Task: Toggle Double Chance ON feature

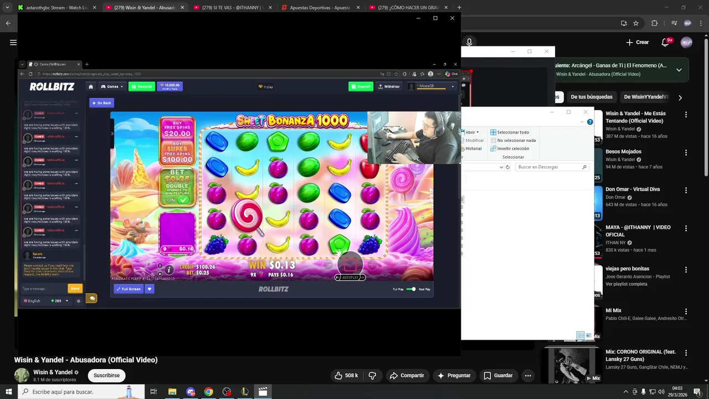Action: (x=177, y=199)
